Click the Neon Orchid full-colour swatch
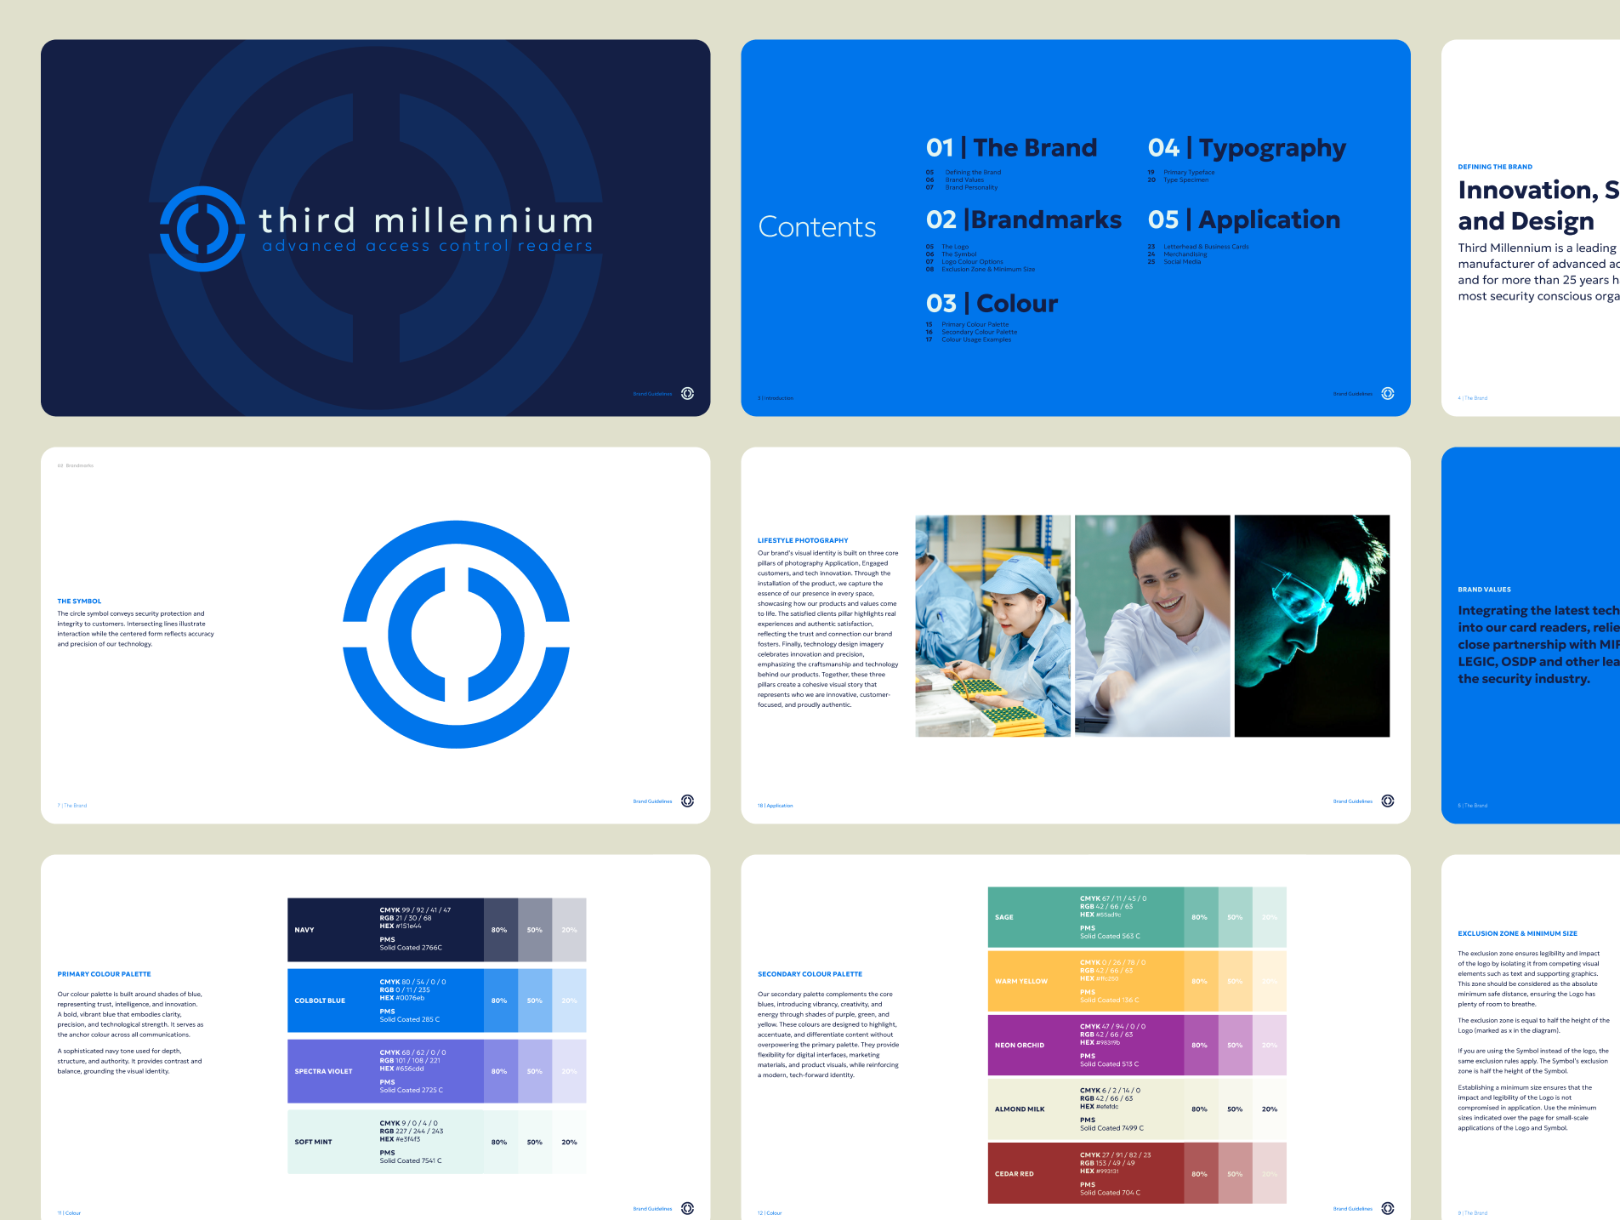Image resolution: width=1620 pixels, height=1220 pixels. (x=1086, y=1045)
